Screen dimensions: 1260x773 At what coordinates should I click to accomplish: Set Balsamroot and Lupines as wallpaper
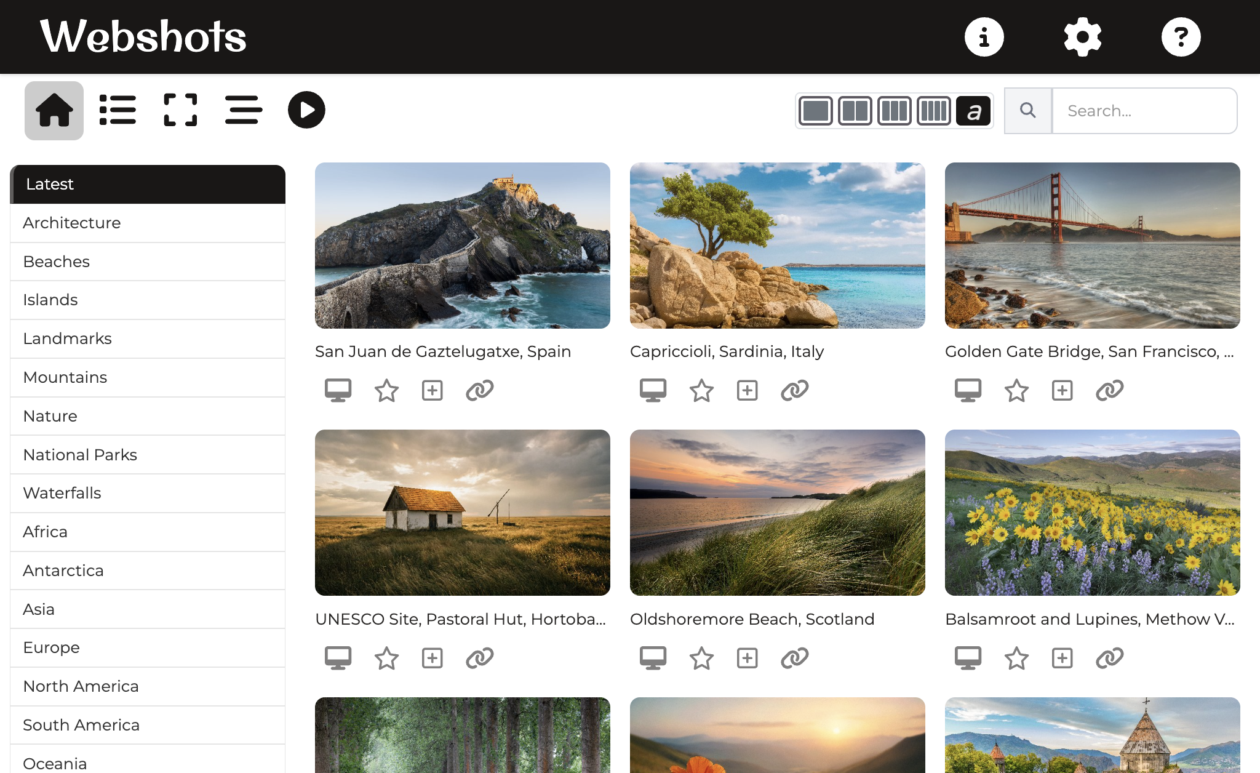pyautogui.click(x=968, y=658)
